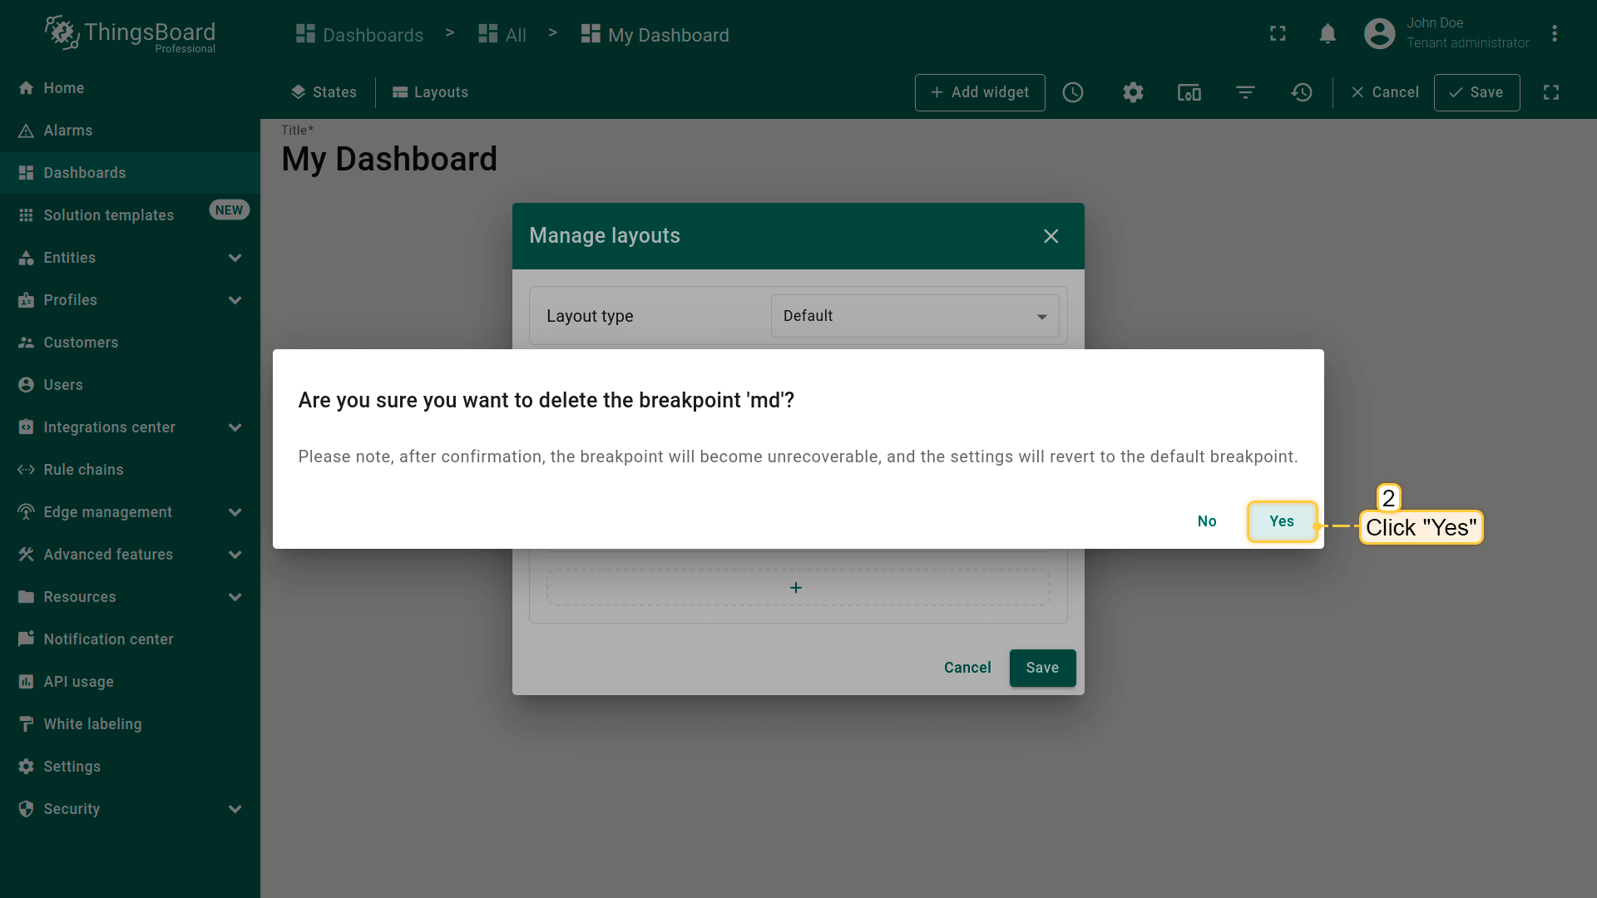Open the time window clock icon
This screenshot has height=898, width=1597.
point(1073,92)
